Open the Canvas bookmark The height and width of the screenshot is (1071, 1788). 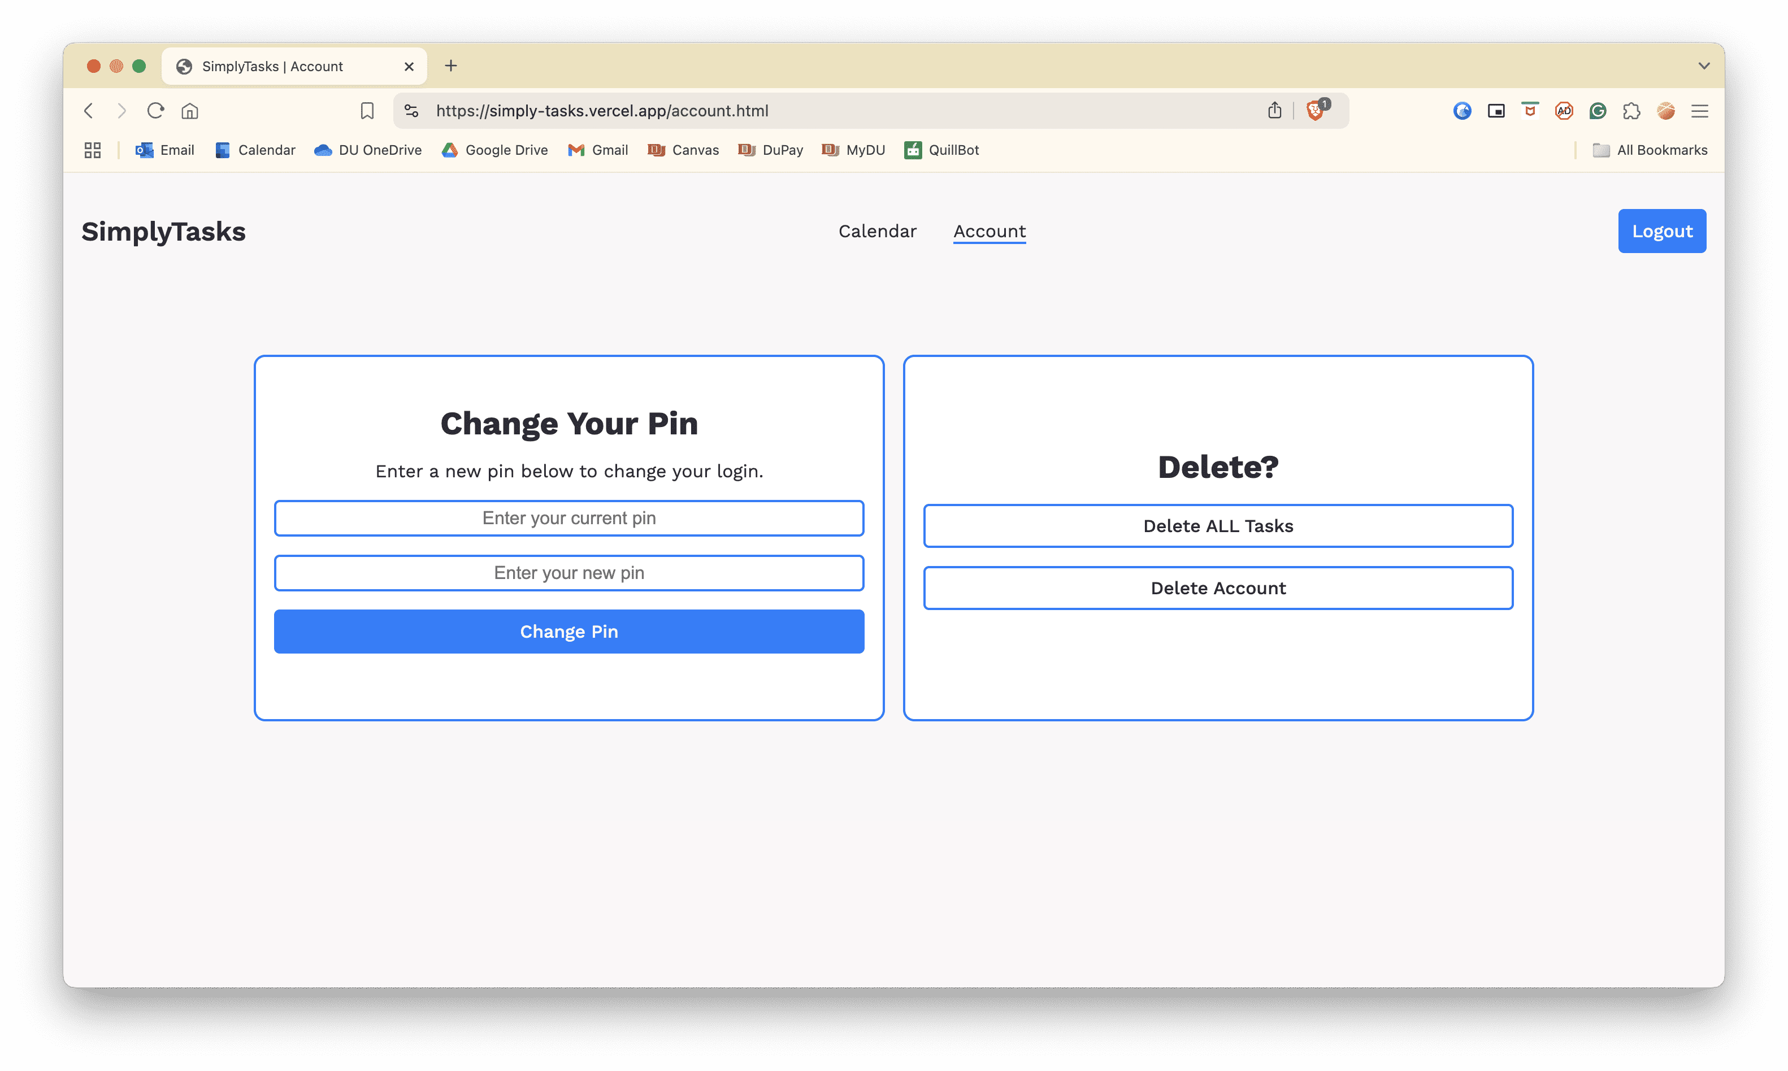pyautogui.click(x=683, y=150)
